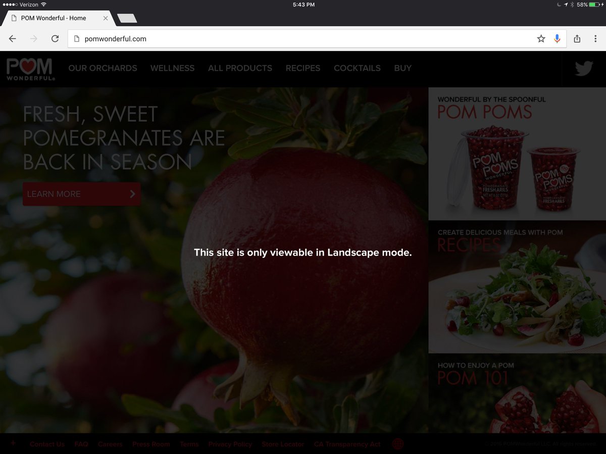Open the POM POMS product tile
606x454 pixels.
tap(517, 154)
